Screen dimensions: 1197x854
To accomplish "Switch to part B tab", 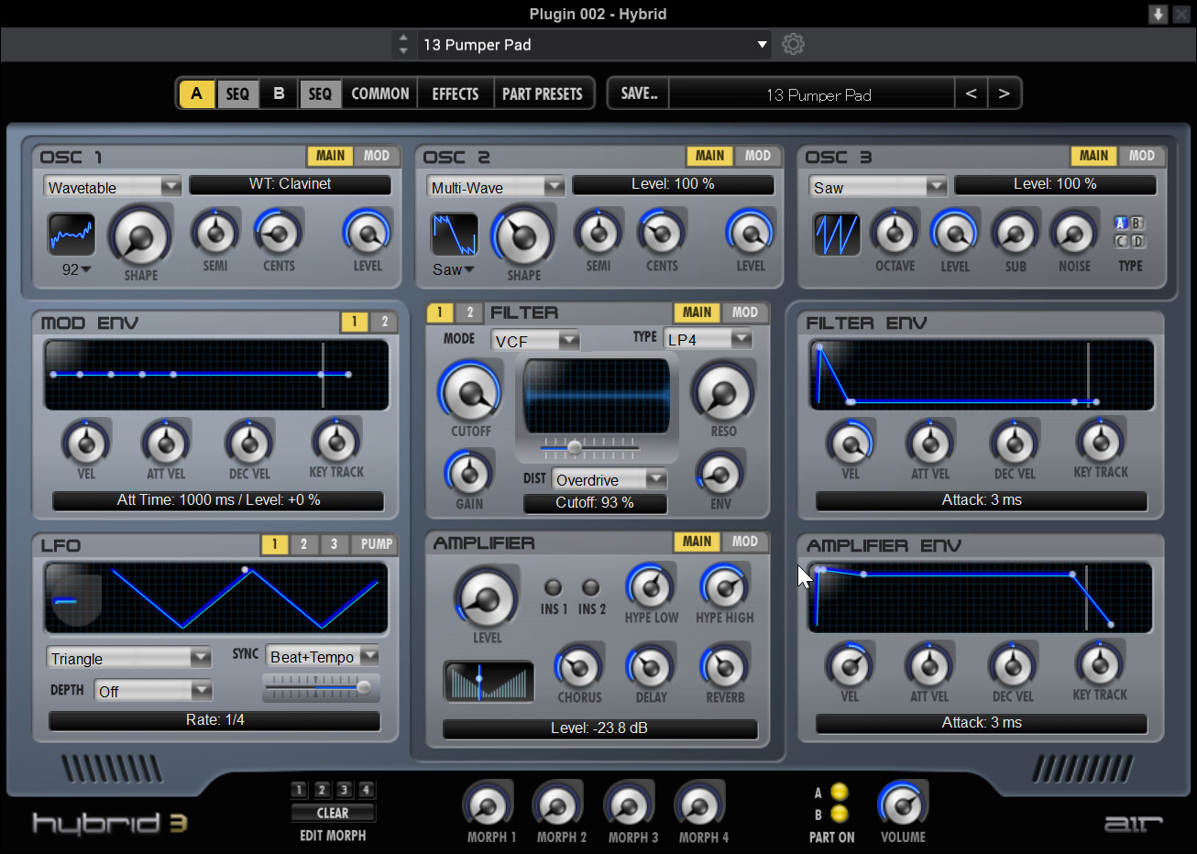I will [279, 93].
